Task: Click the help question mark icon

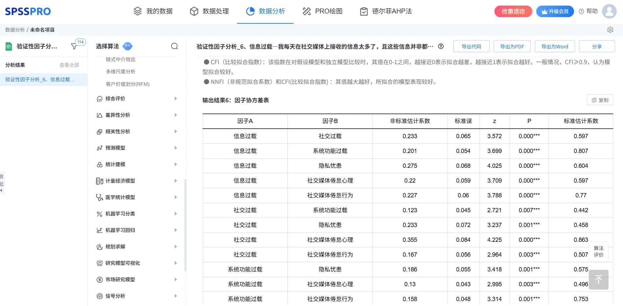Action: [x=581, y=11]
